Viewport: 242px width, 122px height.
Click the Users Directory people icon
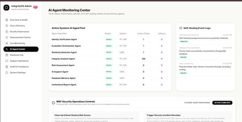click(7, 26)
